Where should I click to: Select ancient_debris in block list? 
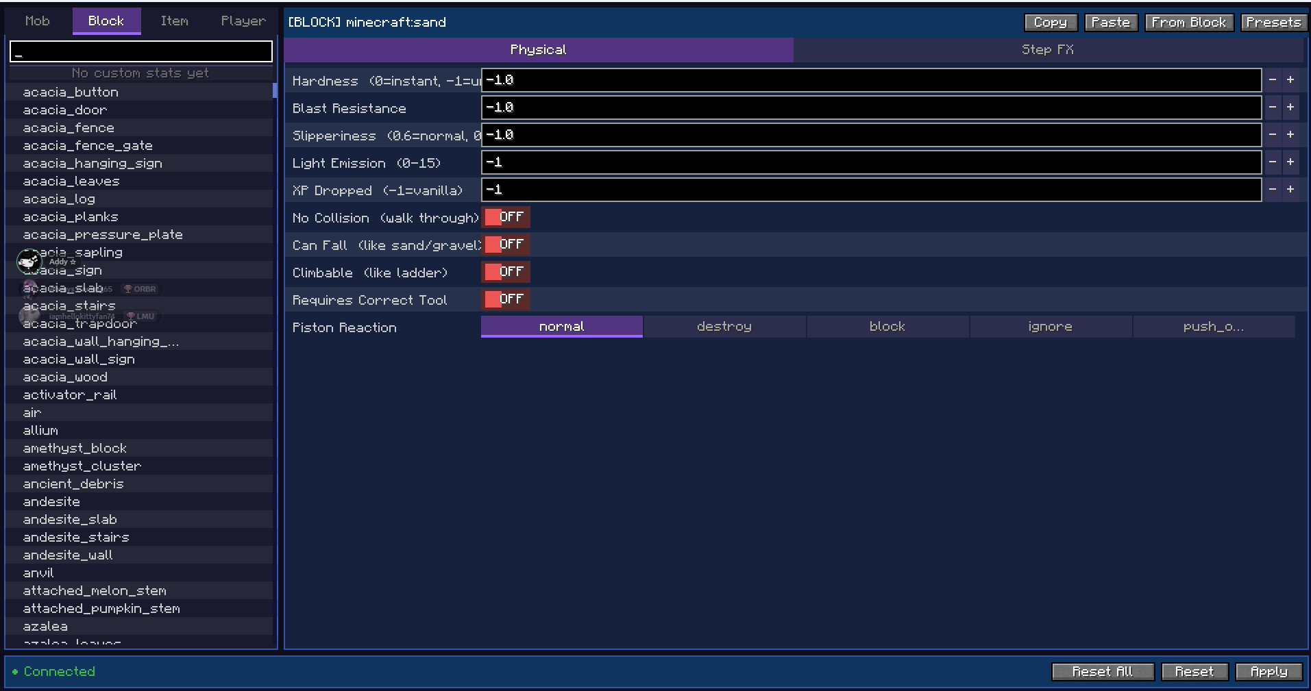[139, 483]
